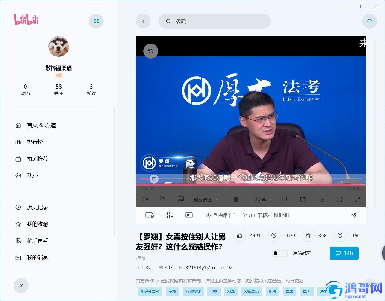Image resolution: width=385 pixels, height=301 pixels.
Task: Click the av 92 video number
Action: [227, 268]
